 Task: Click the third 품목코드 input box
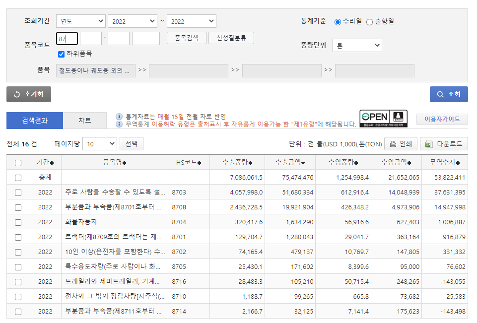click(119, 39)
